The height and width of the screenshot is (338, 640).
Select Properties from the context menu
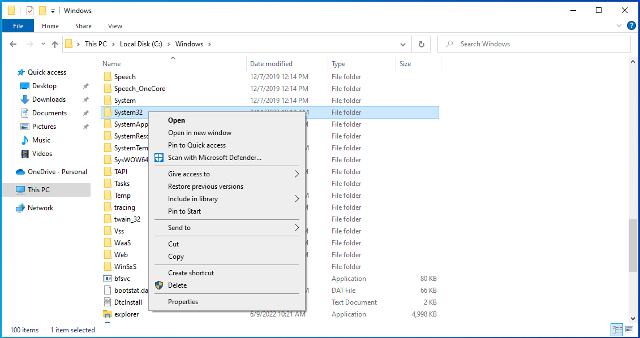182,301
